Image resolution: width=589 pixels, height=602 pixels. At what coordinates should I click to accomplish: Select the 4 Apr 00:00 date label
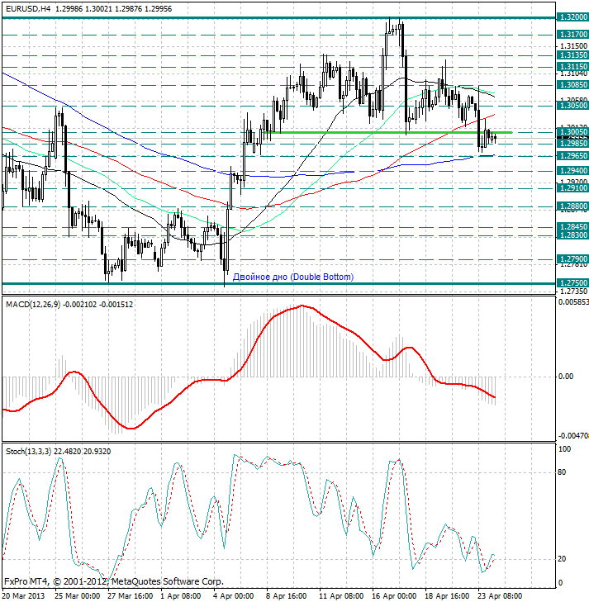[233, 596]
